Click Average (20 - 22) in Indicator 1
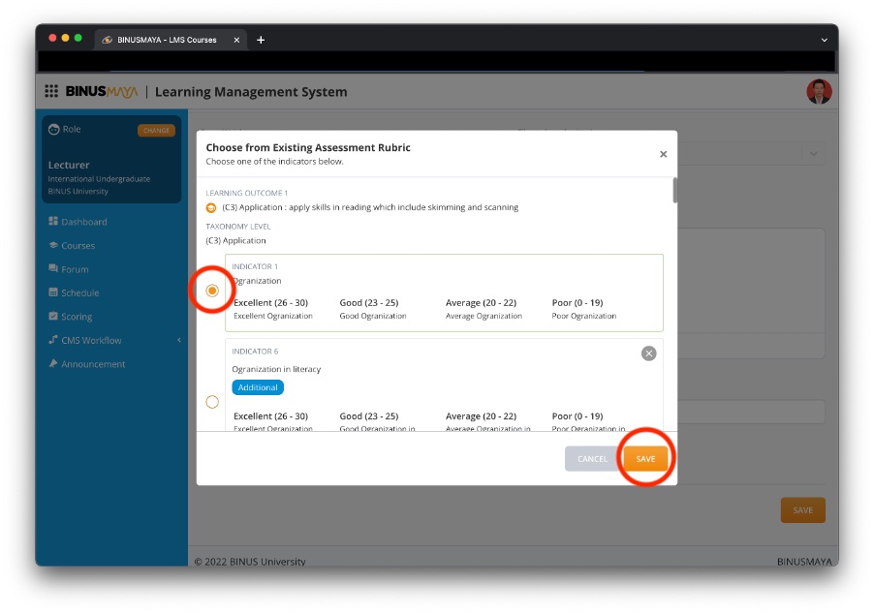This screenshot has height=614, width=874. [481, 302]
